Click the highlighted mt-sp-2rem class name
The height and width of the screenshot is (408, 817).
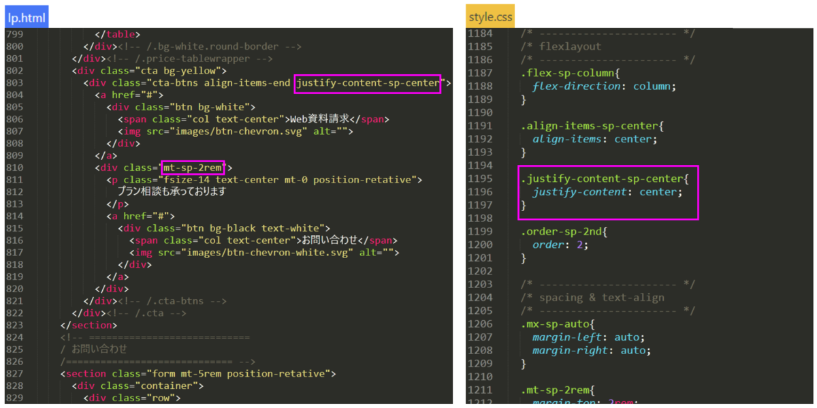(x=193, y=168)
